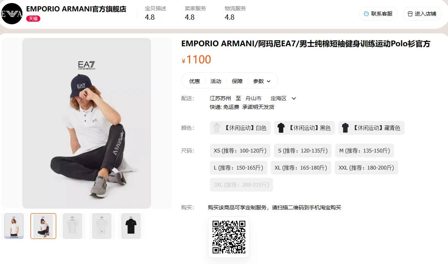Select the 黑色 black color option
Image resolution: width=448 pixels, height=264 pixels.
tap(305, 128)
